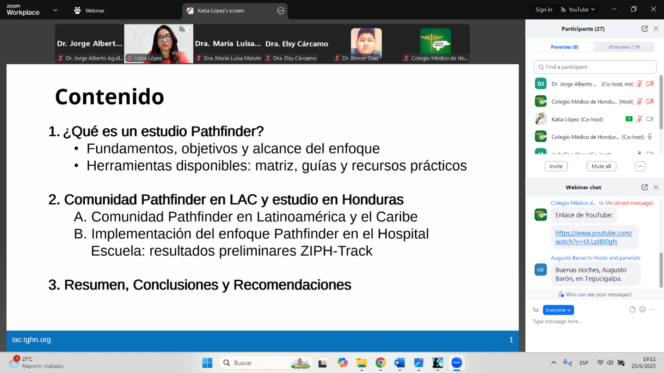Image resolution: width=664 pixels, height=373 pixels.
Task: Click the AB avatar of Augusto Baron
Action: point(541,270)
